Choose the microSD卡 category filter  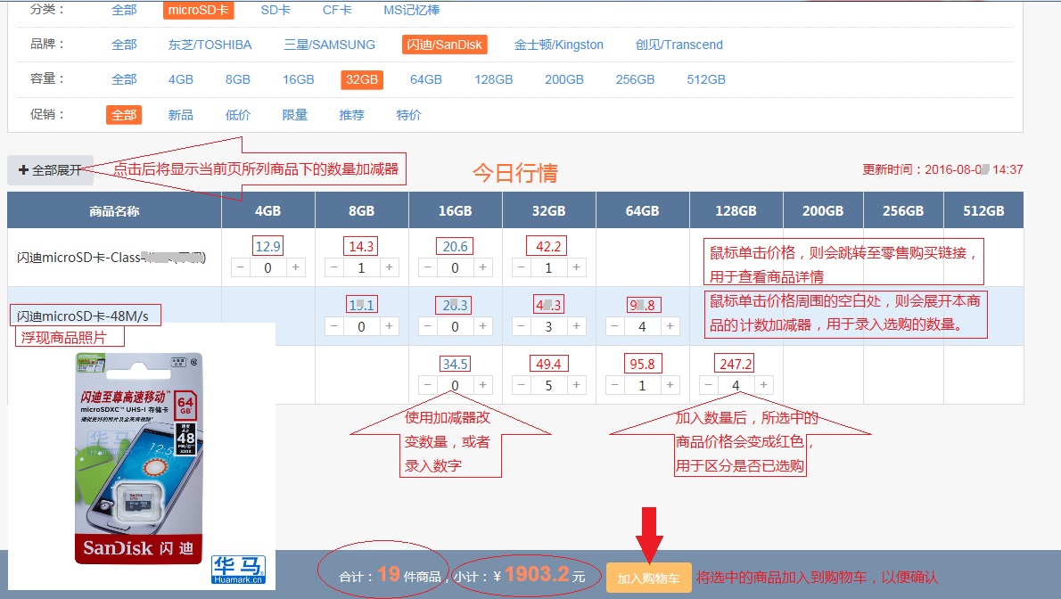coord(198,10)
